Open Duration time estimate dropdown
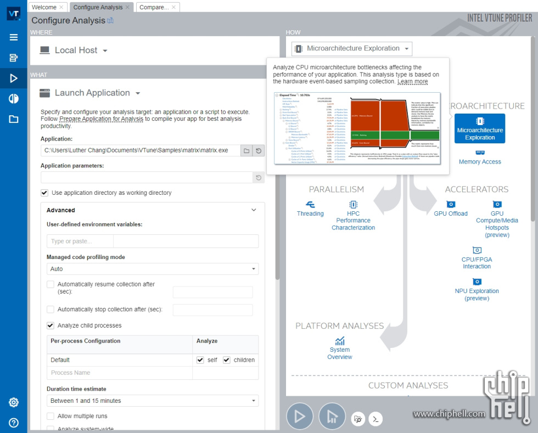 click(x=153, y=401)
